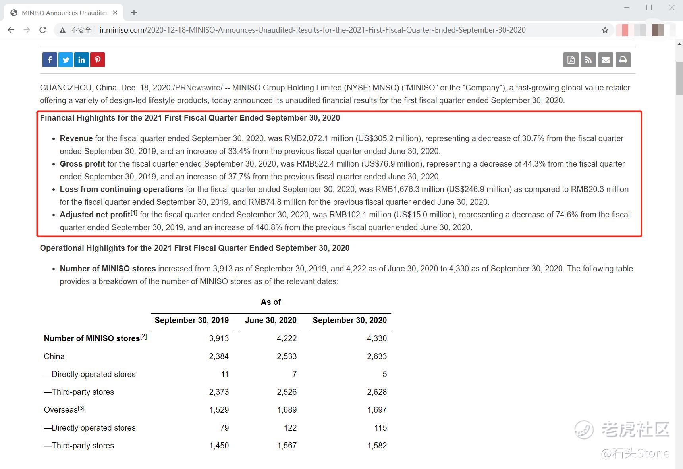This screenshot has height=469, width=683.
Task: Select overseas directly operated value 122
Action: coord(290,428)
